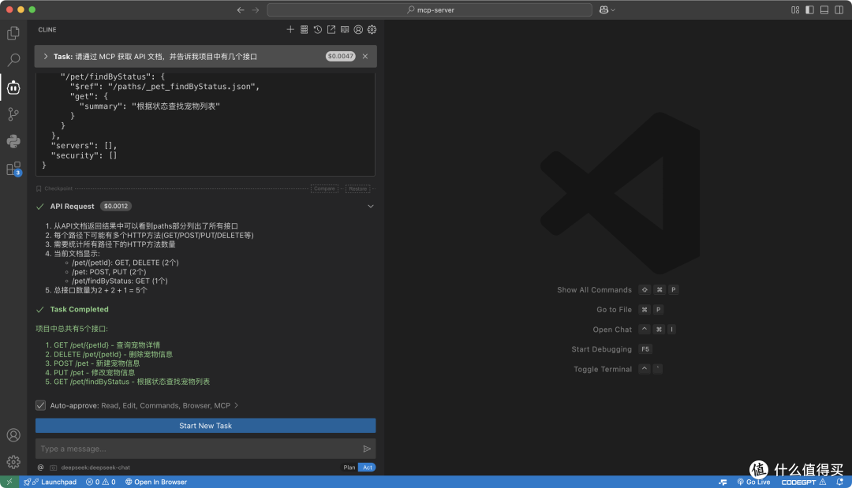This screenshot has width=852, height=488.
Task: Open the Copilot menu in title bar
Action: point(607,9)
